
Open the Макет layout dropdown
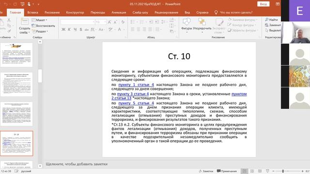tap(39, 20)
